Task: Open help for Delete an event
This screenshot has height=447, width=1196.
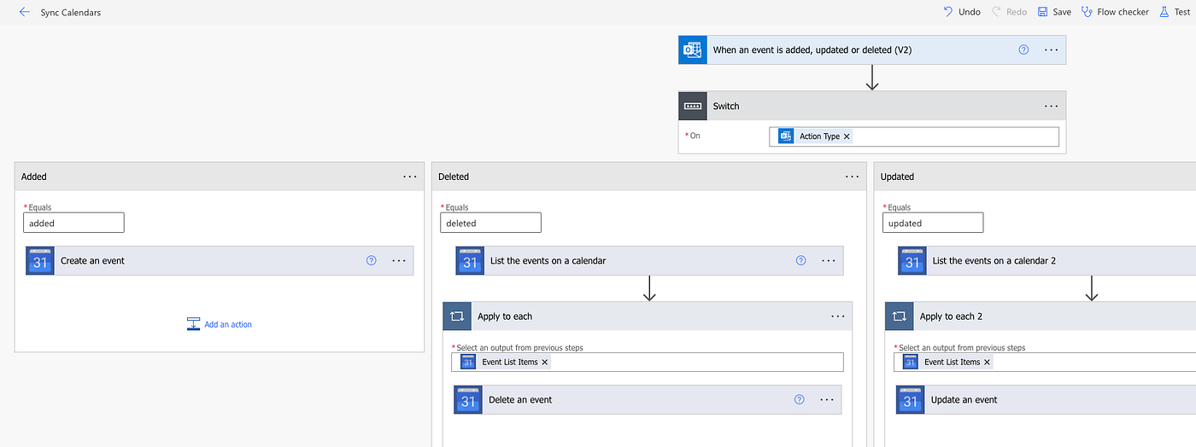Action: (799, 399)
